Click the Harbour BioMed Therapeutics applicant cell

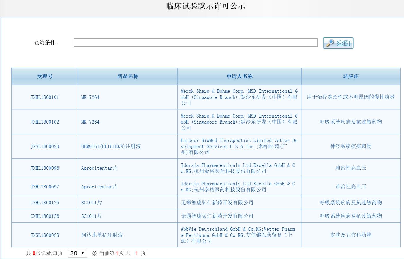tap(239, 147)
